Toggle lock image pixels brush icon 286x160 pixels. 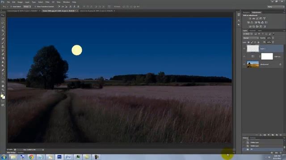click(252, 42)
